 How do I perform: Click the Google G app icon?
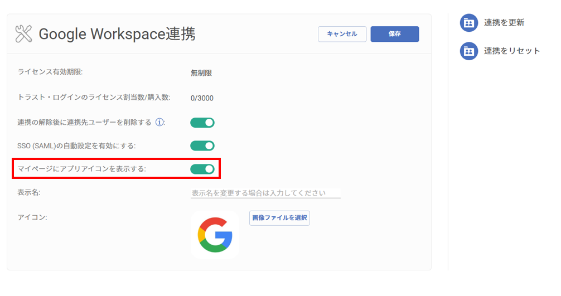click(x=215, y=235)
